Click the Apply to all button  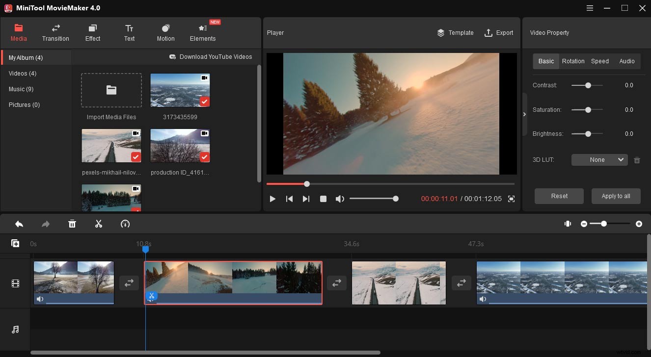point(616,196)
